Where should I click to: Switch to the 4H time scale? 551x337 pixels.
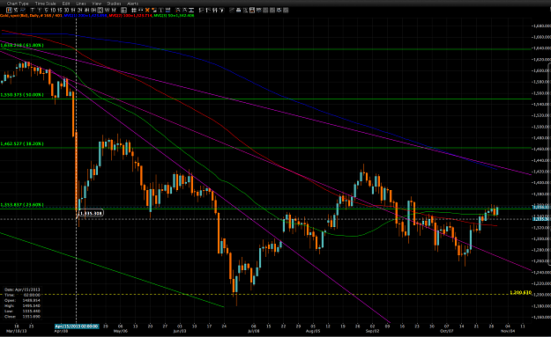[x=86, y=11]
